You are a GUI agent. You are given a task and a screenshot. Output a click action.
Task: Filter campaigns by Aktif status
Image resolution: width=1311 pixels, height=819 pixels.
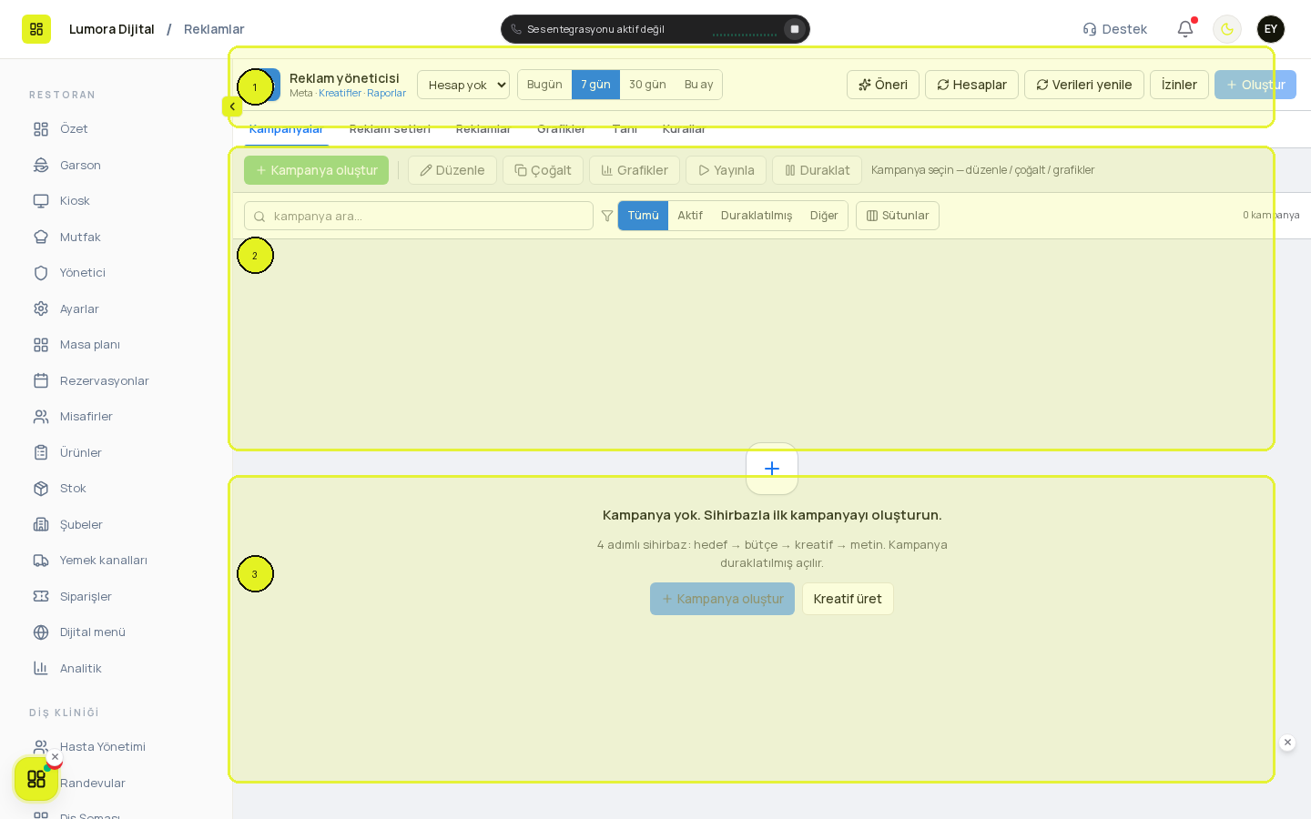pos(689,216)
